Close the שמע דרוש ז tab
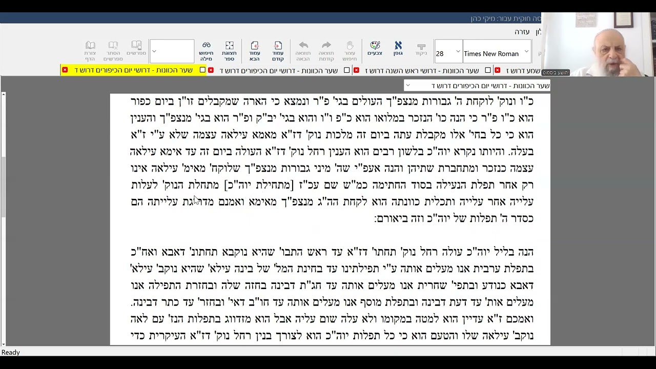 coord(497,70)
